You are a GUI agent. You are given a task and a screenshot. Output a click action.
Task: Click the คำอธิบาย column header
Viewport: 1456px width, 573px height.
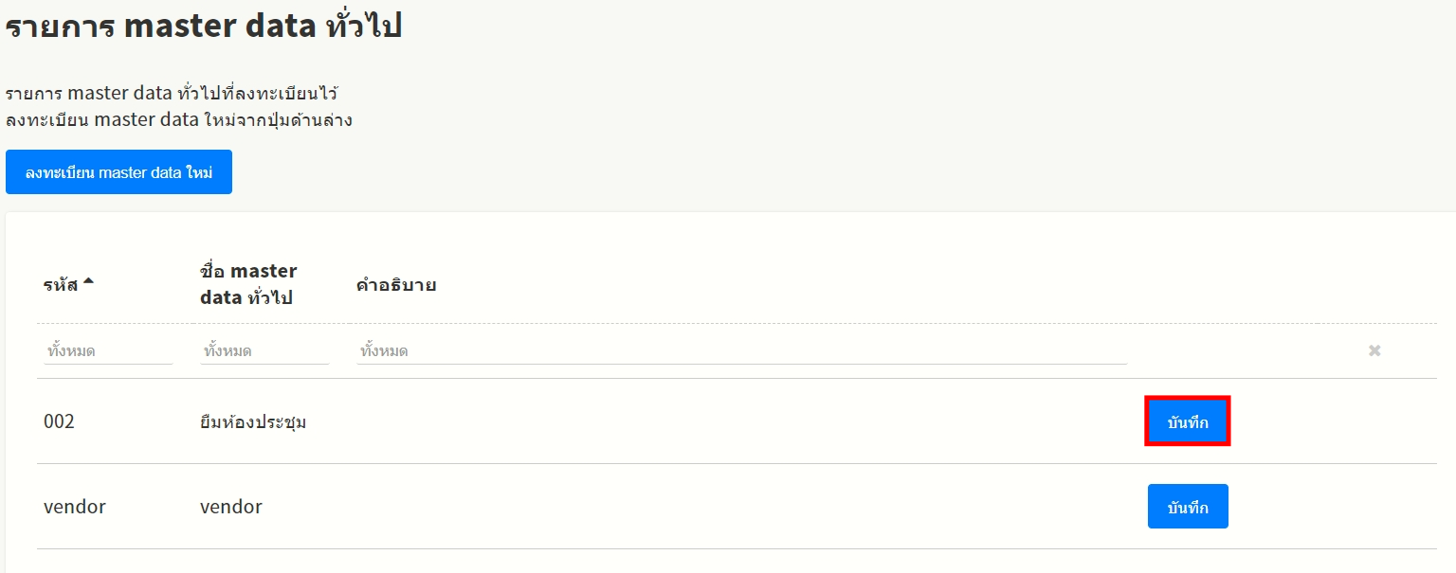[396, 284]
